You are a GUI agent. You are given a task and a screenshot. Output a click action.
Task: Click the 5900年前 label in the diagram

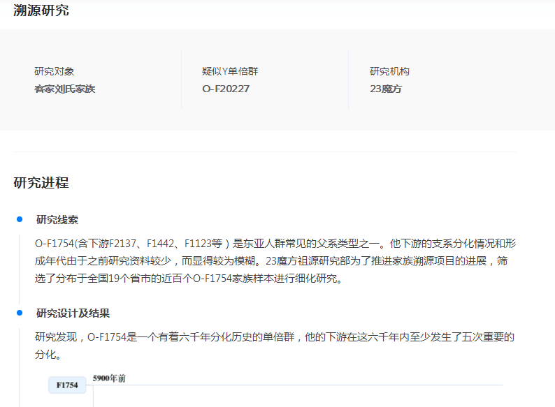109,378
